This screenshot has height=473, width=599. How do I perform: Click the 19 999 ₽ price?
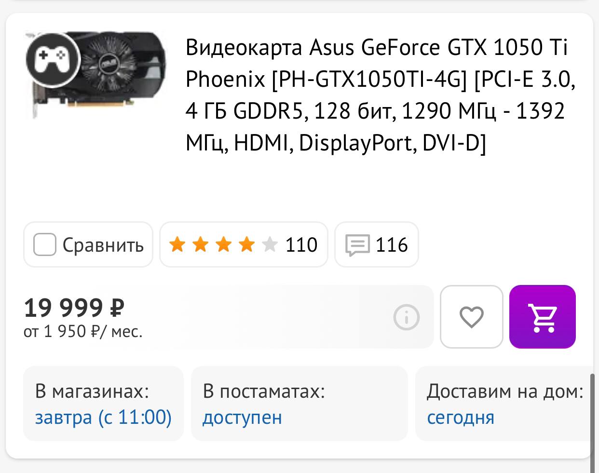74,308
